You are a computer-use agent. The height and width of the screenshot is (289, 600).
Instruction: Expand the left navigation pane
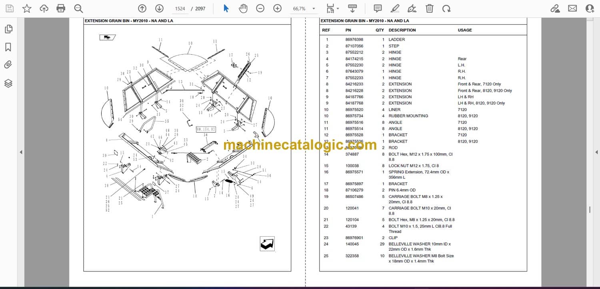click(21, 152)
